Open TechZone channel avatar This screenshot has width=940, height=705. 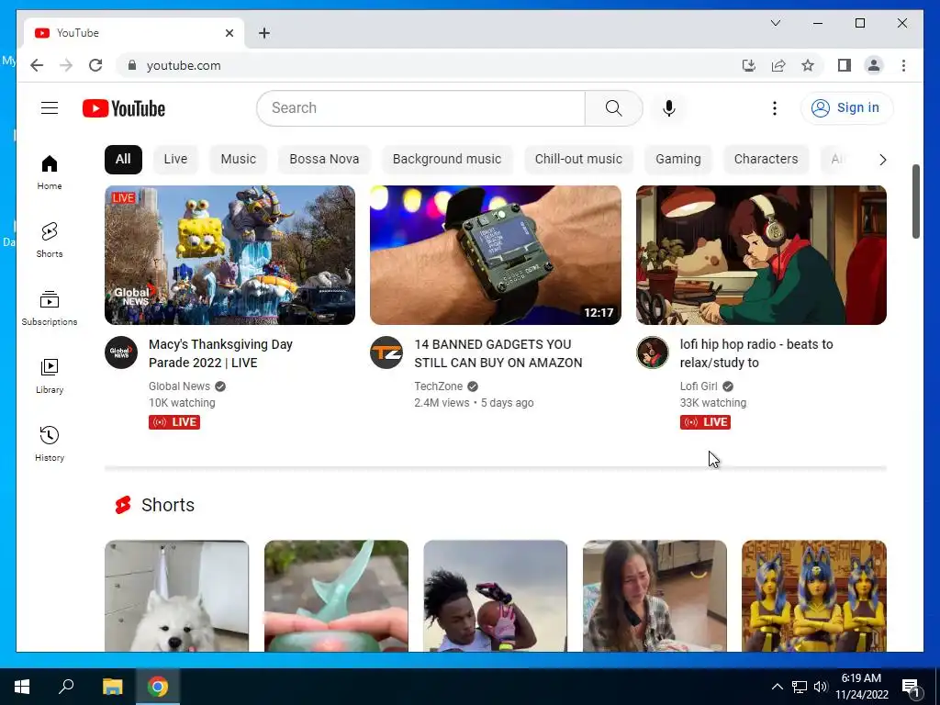coord(386,352)
